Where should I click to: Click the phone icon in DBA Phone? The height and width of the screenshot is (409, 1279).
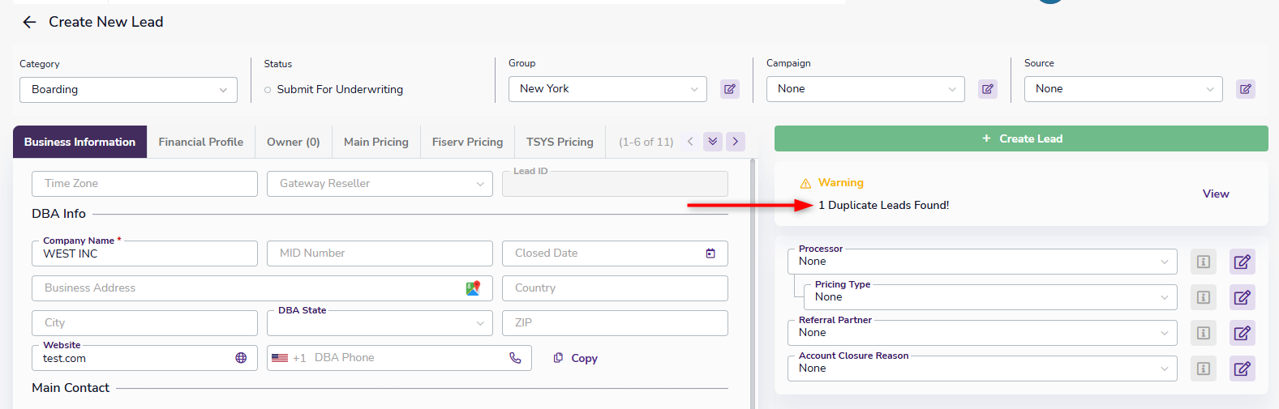[x=515, y=358]
